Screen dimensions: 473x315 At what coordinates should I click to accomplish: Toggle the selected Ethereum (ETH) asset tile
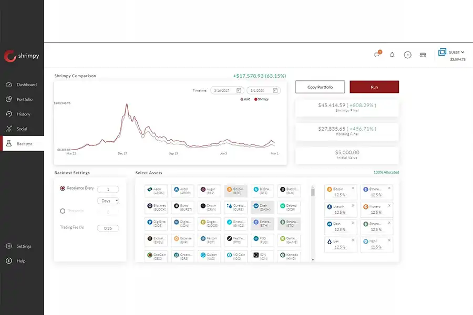click(x=262, y=224)
